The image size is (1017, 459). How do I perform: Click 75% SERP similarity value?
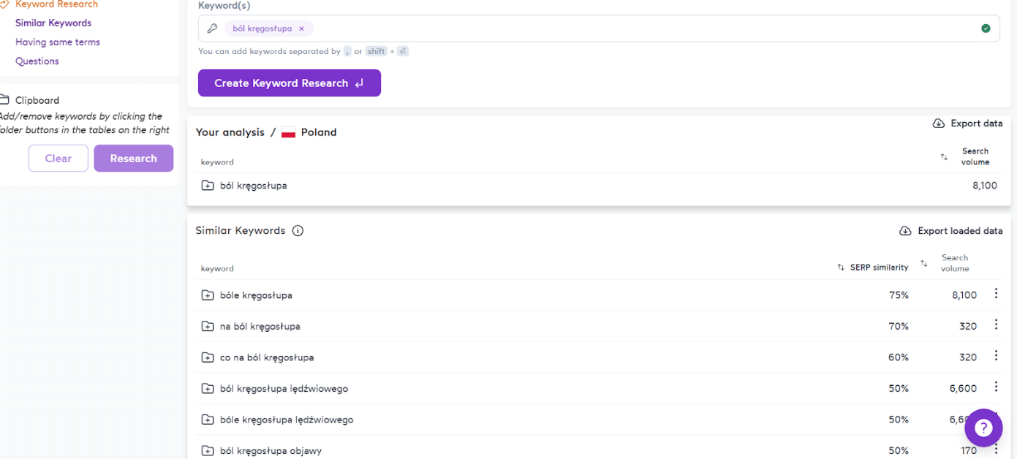[x=899, y=295]
